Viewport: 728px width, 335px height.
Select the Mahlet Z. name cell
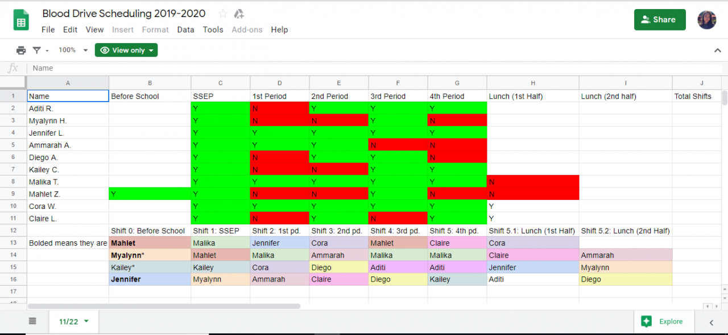coord(68,194)
